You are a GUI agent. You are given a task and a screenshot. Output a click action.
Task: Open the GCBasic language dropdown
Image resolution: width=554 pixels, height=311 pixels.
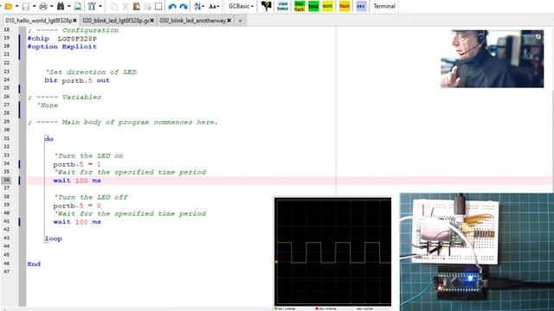pyautogui.click(x=241, y=6)
